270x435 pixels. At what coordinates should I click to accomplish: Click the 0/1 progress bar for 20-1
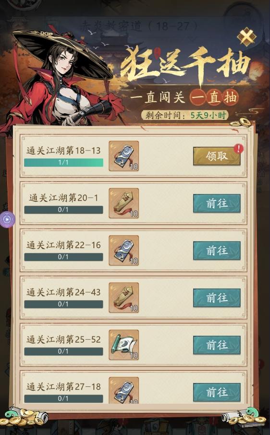[63, 210]
